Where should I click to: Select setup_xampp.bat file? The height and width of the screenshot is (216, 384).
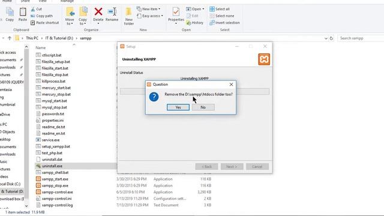(56, 146)
